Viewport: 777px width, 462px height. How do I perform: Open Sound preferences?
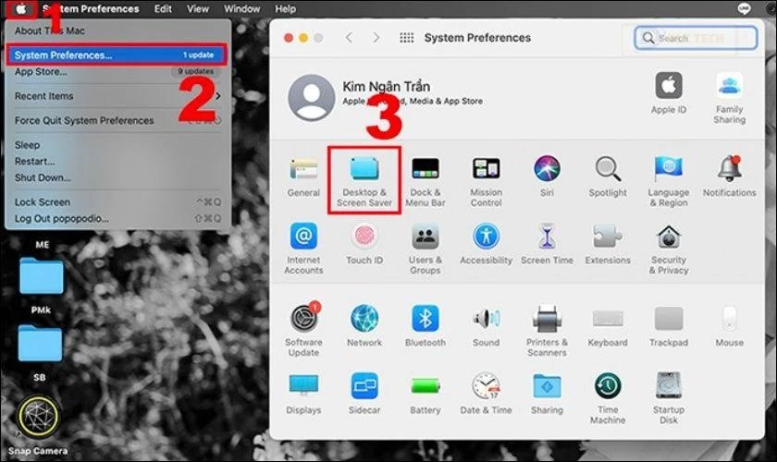tap(487, 326)
